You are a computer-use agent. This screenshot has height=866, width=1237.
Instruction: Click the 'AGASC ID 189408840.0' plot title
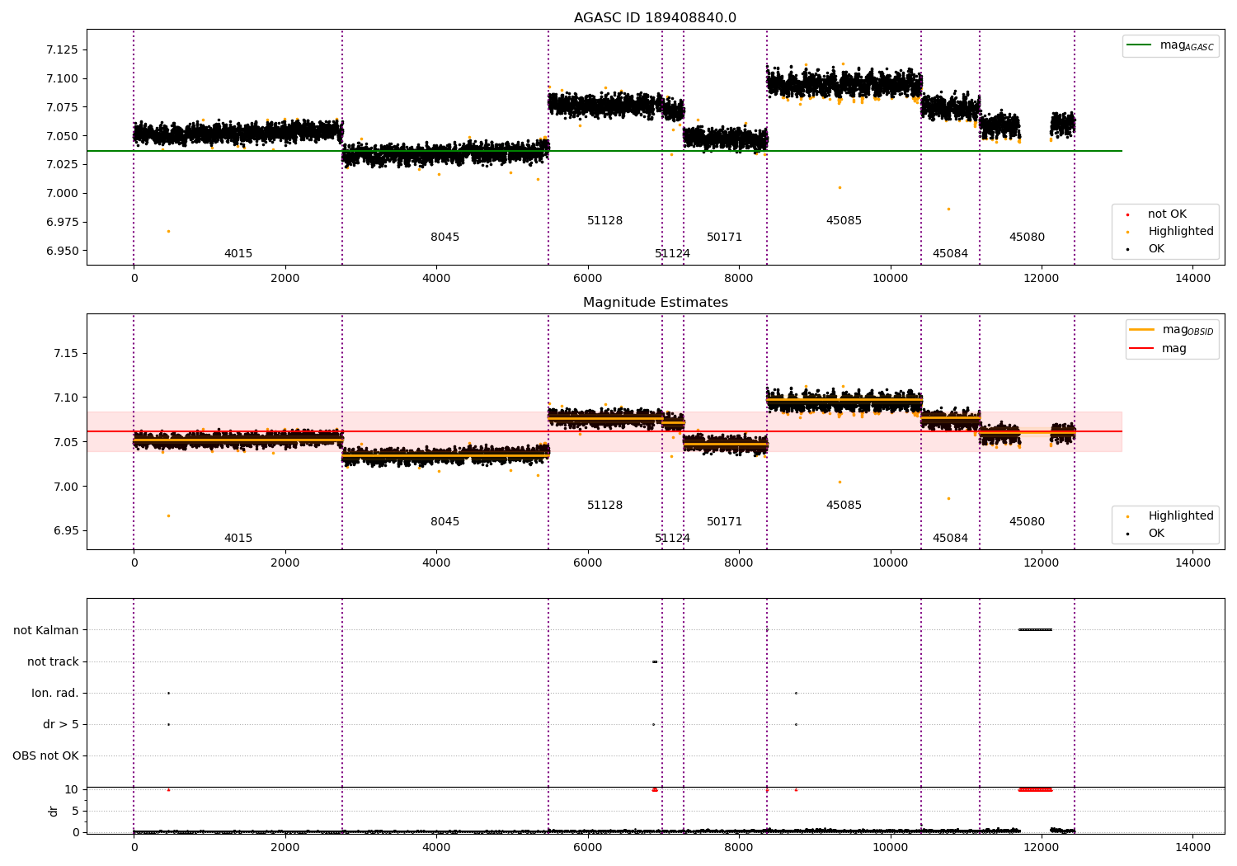[x=655, y=18]
